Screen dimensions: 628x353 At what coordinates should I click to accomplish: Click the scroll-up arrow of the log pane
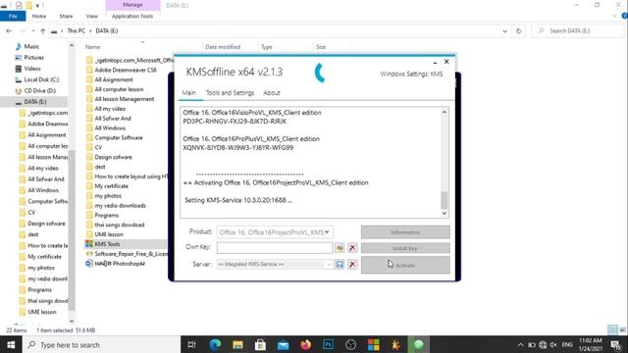click(x=444, y=113)
